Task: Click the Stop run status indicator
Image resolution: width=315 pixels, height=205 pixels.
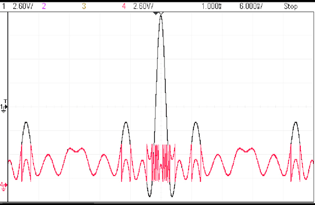Action: (290, 6)
